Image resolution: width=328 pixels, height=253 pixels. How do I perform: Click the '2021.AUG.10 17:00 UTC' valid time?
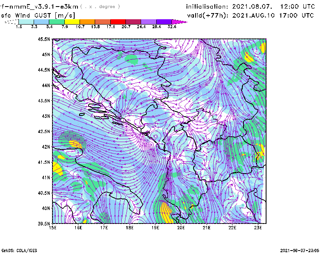point(273,16)
